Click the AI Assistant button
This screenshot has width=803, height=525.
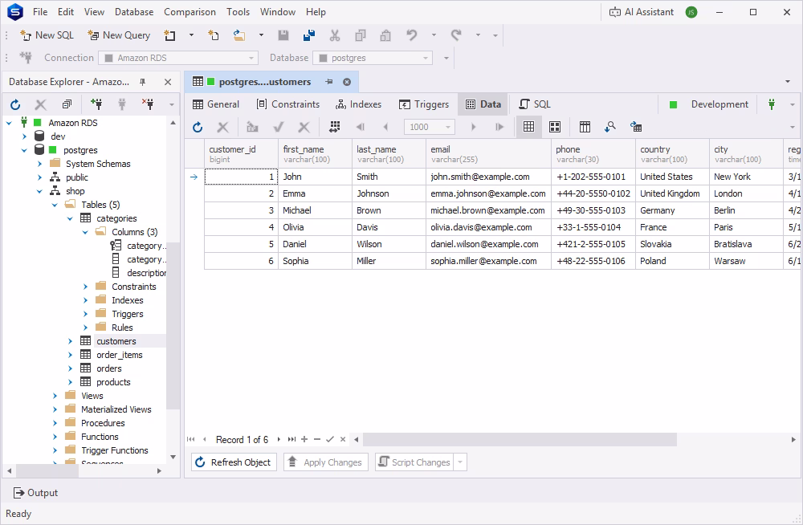641,12
